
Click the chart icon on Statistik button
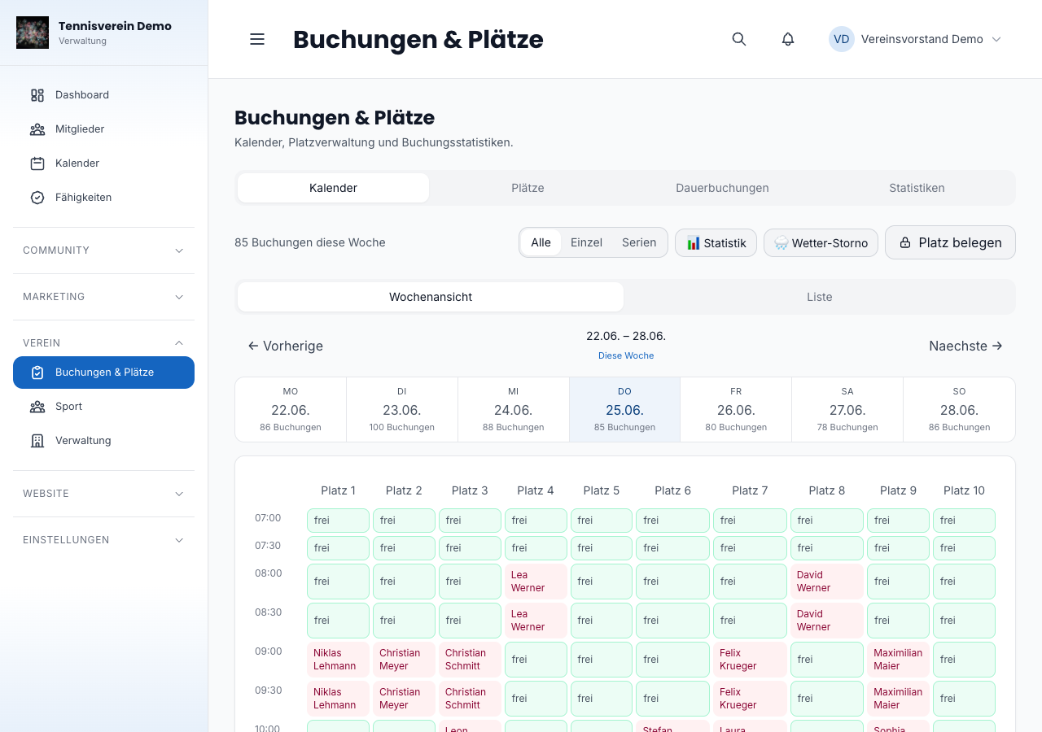[x=694, y=243]
